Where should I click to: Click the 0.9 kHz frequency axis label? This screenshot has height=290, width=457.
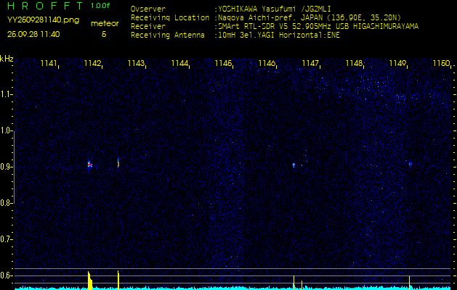pos(7,167)
